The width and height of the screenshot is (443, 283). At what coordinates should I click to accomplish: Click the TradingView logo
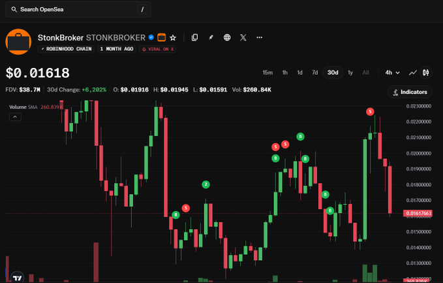(x=17, y=278)
